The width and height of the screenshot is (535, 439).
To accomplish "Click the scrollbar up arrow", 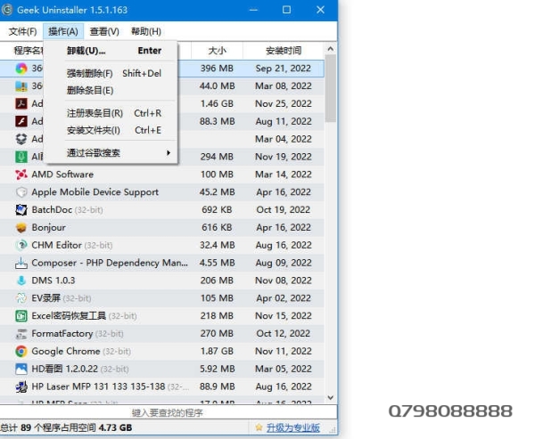I will [x=330, y=49].
